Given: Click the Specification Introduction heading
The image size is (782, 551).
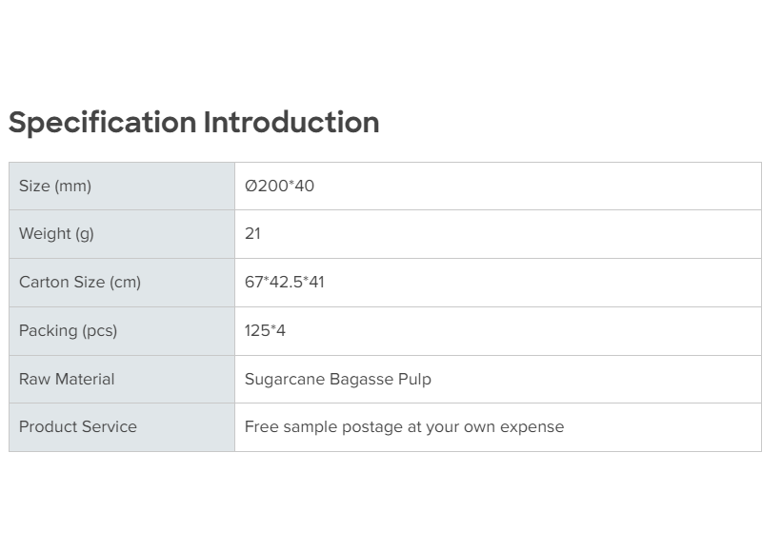Looking at the screenshot, I should click(194, 123).
